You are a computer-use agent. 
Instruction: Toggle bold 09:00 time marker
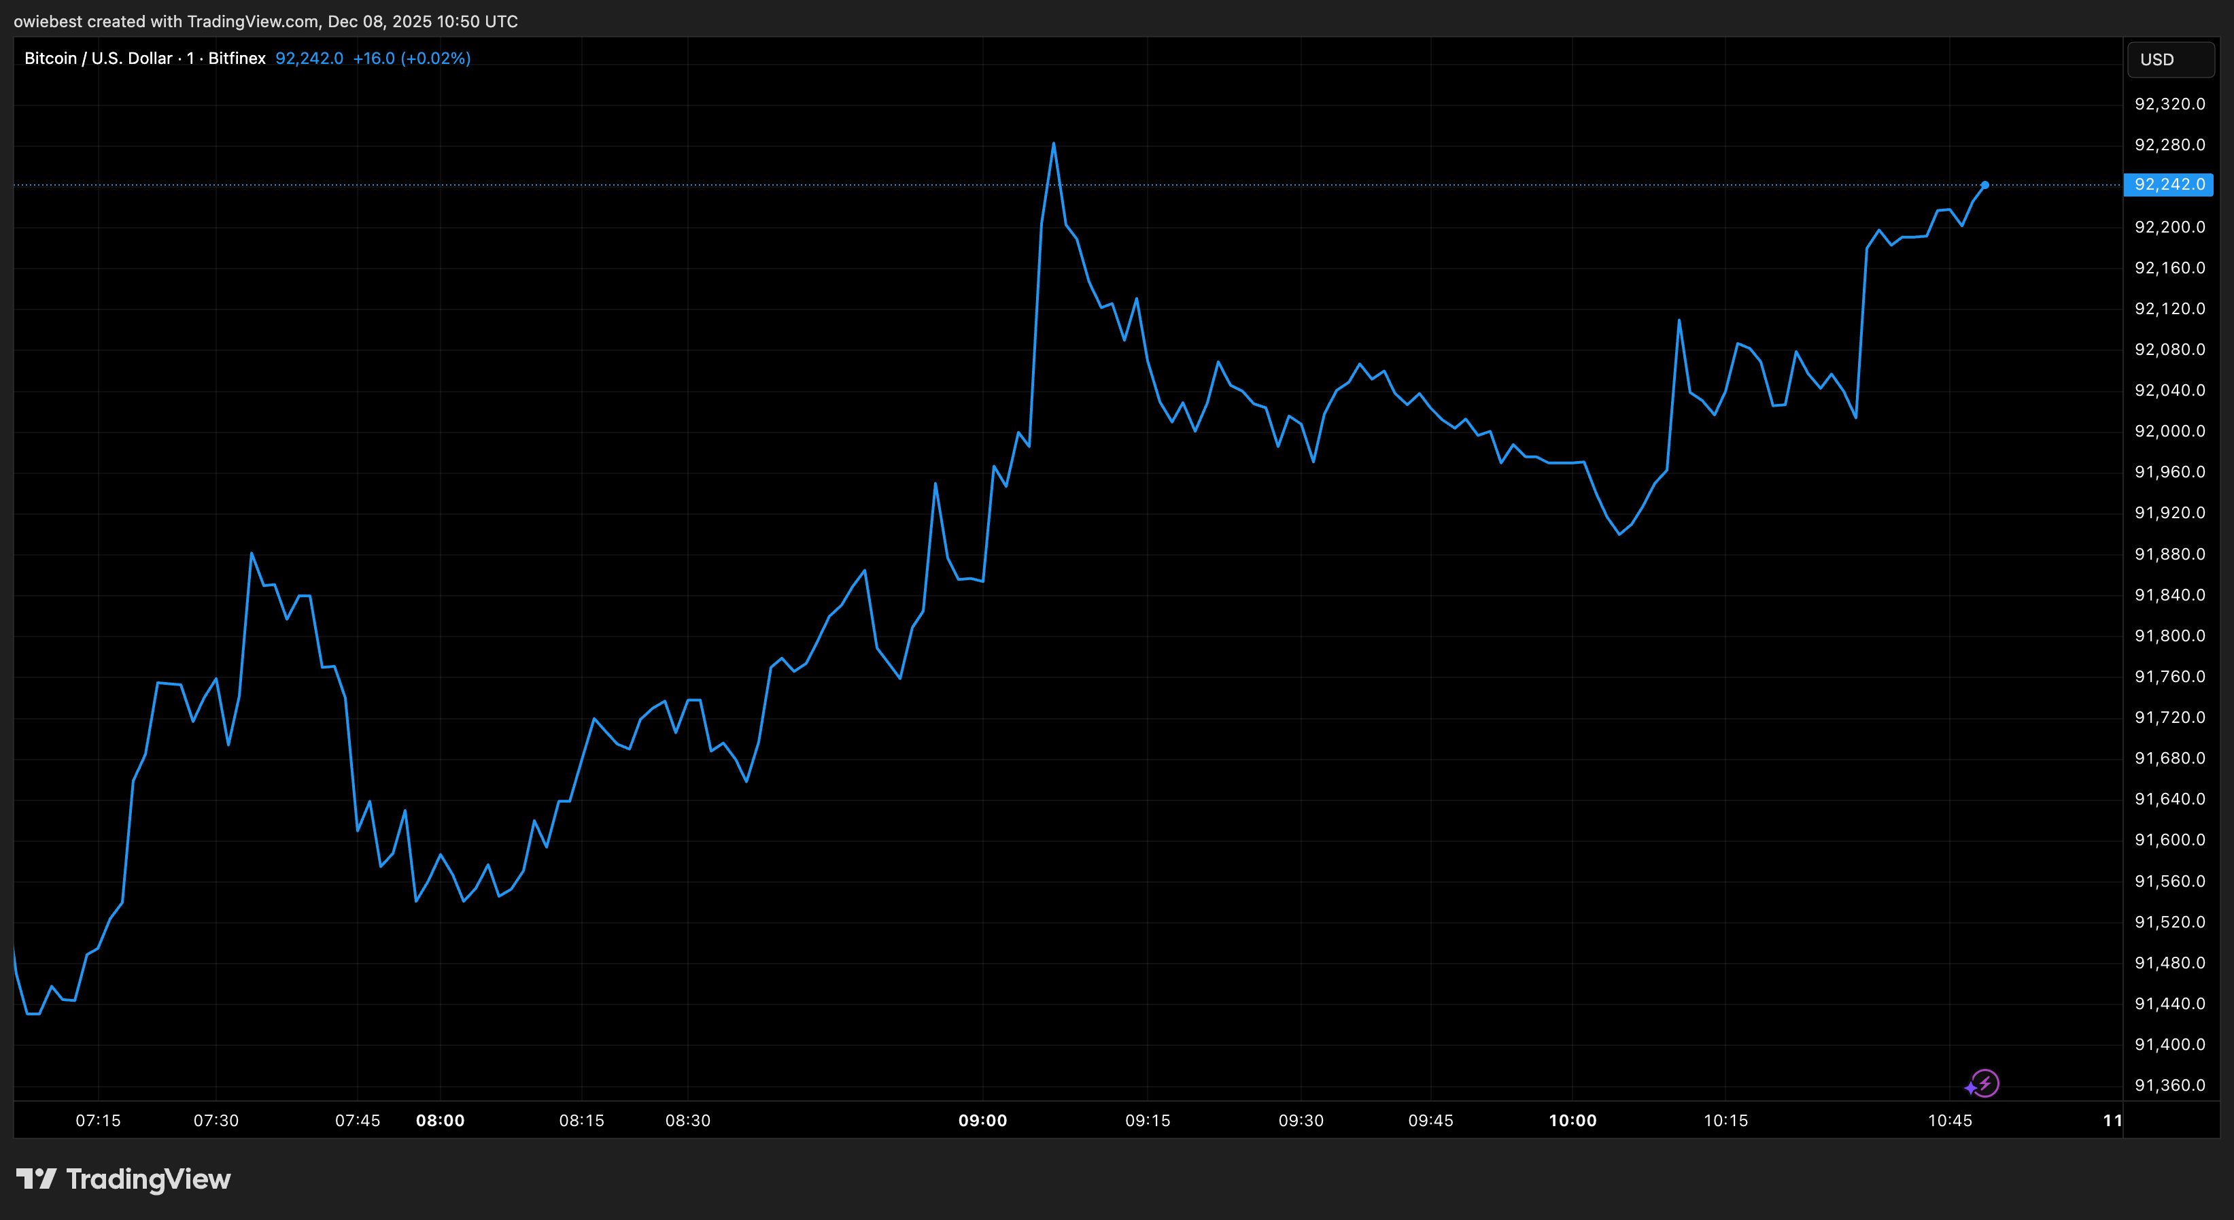click(x=984, y=1120)
